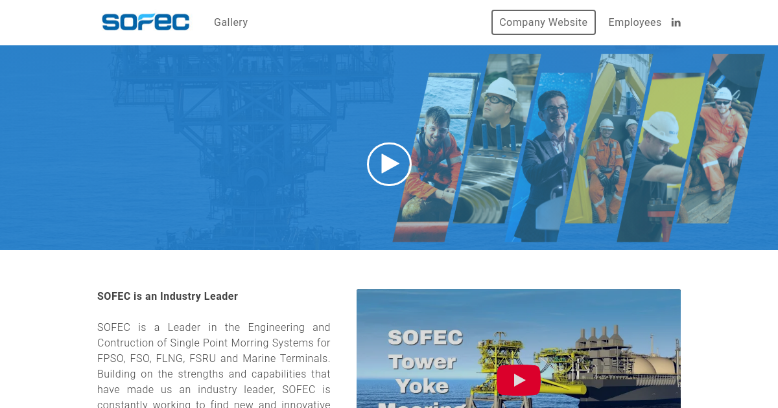Go to the Employees menu item

[635, 22]
